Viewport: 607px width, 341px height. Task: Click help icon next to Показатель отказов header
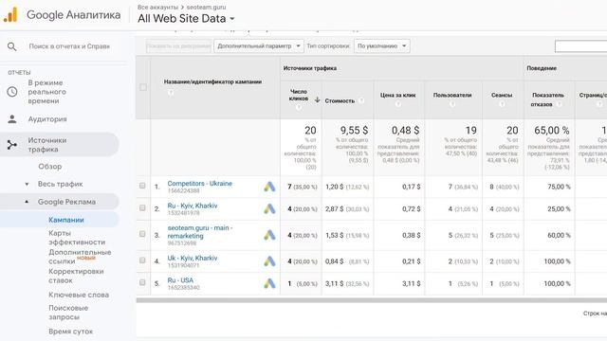pos(559,104)
